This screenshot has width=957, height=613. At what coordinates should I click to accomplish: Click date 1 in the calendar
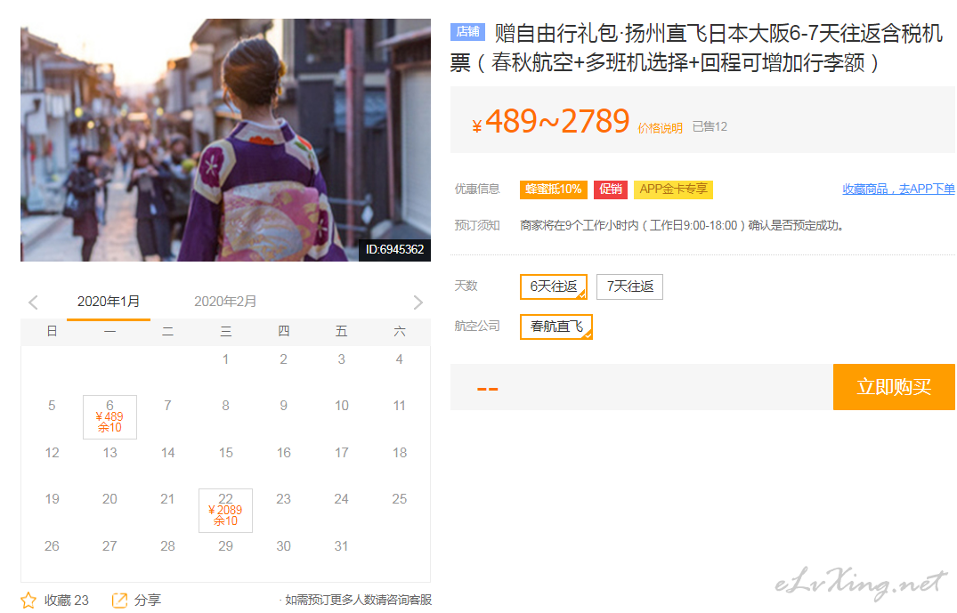pos(225,359)
